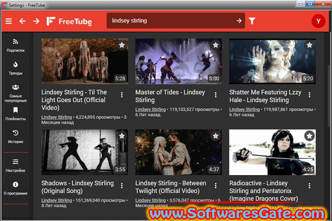Open Lindsey Stirling channel under Master of Tides
This screenshot has height=221, width=332.
click(150, 109)
